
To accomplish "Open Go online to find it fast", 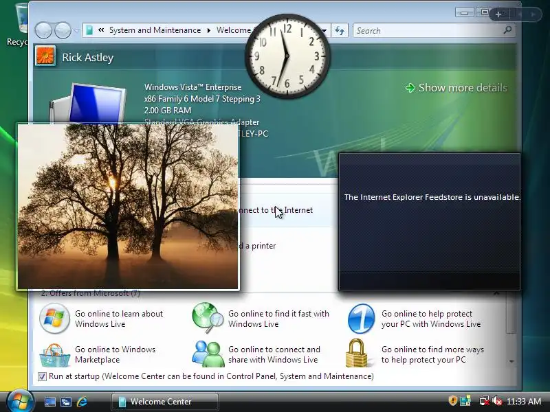I will point(278,319).
